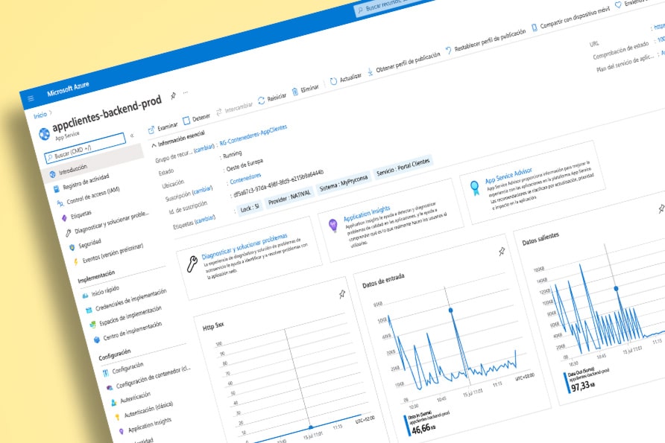Screen dimensions: 665x443
Task: Click Obtener perfil de publicación
Action: [x=404, y=63]
